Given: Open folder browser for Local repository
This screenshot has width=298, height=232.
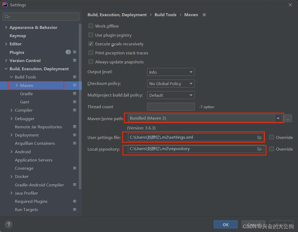Looking at the screenshot, I should [x=260, y=149].
